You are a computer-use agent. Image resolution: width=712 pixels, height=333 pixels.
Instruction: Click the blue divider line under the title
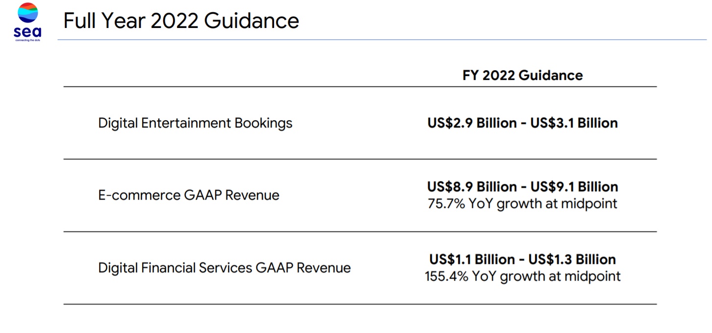382,40
